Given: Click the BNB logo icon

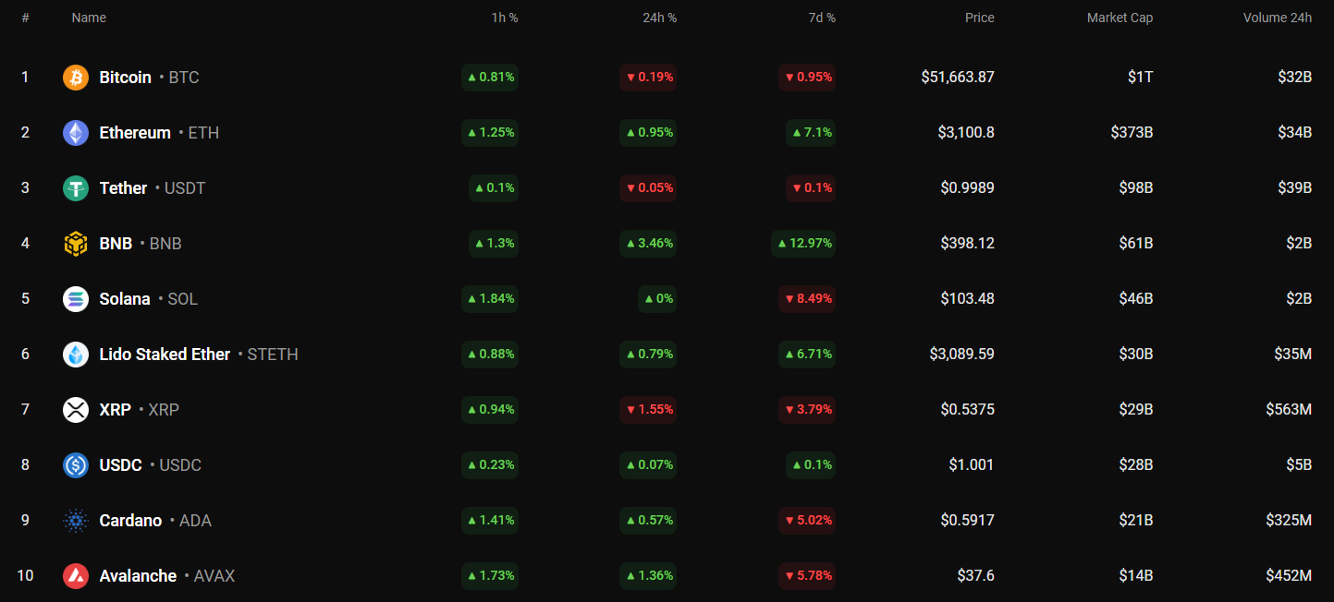Looking at the screenshot, I should pos(76,244).
